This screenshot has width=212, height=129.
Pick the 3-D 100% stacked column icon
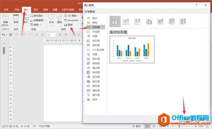pos(172,21)
